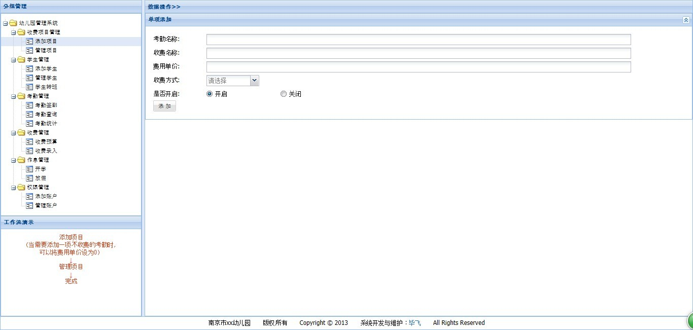Click the 收费预算 item icon
The height and width of the screenshot is (330, 693).
29,141
